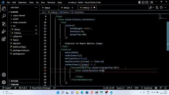Image resolution: width=169 pixels, height=95 pixels.
Task: Open the File menu
Action: coord(8,2)
